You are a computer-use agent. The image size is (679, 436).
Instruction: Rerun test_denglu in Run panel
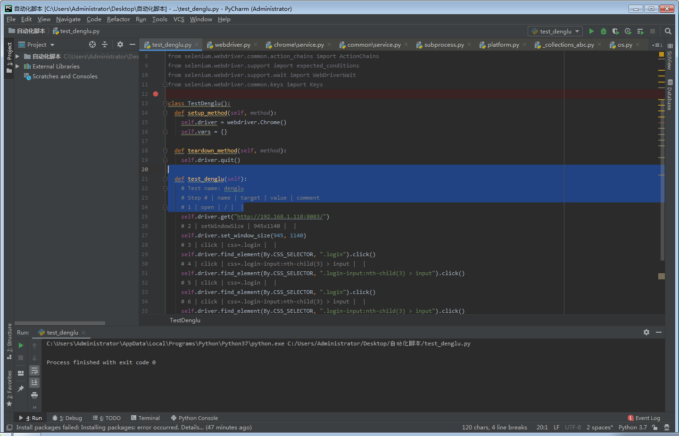[21, 345]
